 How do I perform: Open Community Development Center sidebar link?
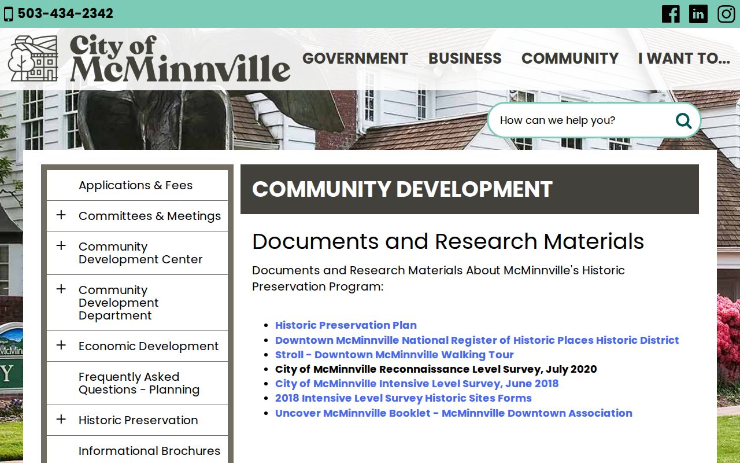click(140, 253)
